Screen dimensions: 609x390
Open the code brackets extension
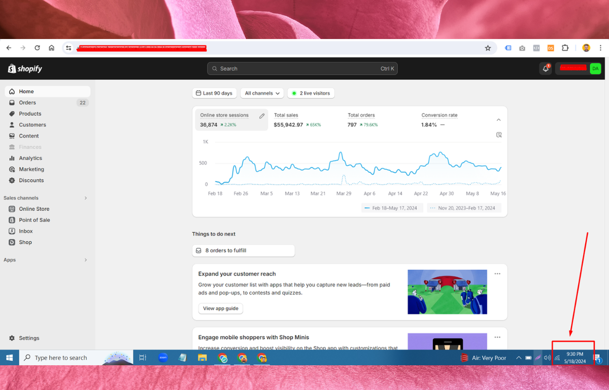pyautogui.click(x=536, y=48)
